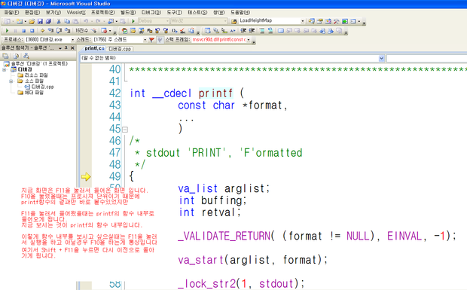
Task: Click the View Class Diagram icon in Solution Explorer
Action: (x=26, y=56)
